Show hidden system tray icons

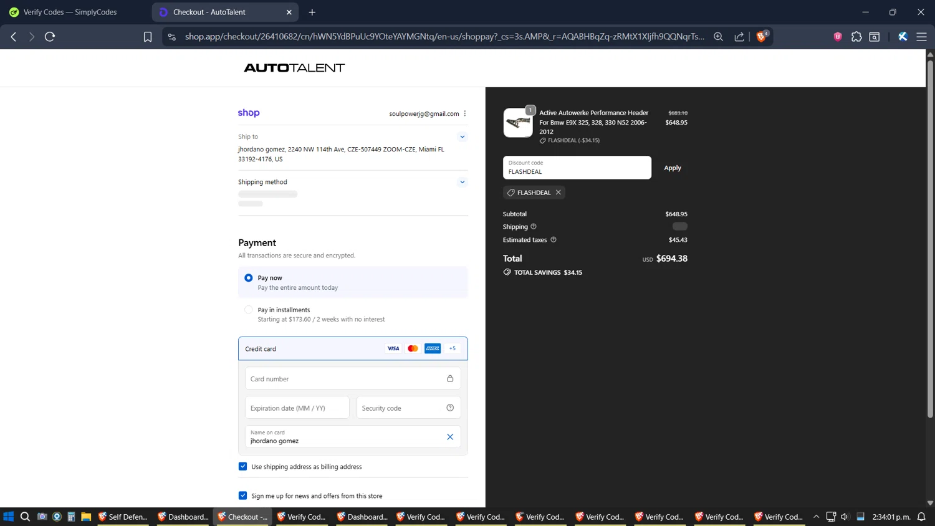coord(816,517)
